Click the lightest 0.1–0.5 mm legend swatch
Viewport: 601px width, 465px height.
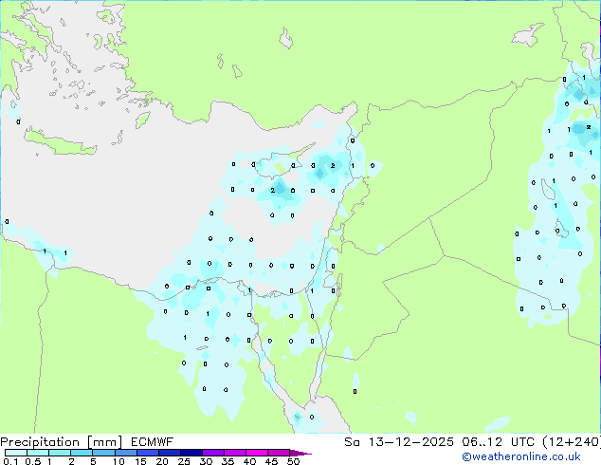pyautogui.click(x=16, y=453)
